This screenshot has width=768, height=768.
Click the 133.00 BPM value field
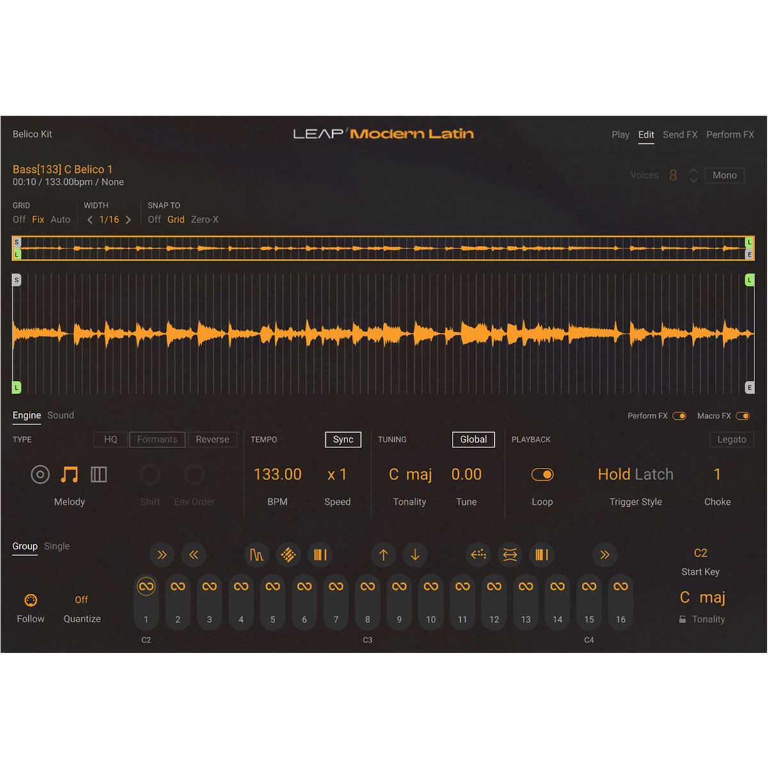coord(277,475)
